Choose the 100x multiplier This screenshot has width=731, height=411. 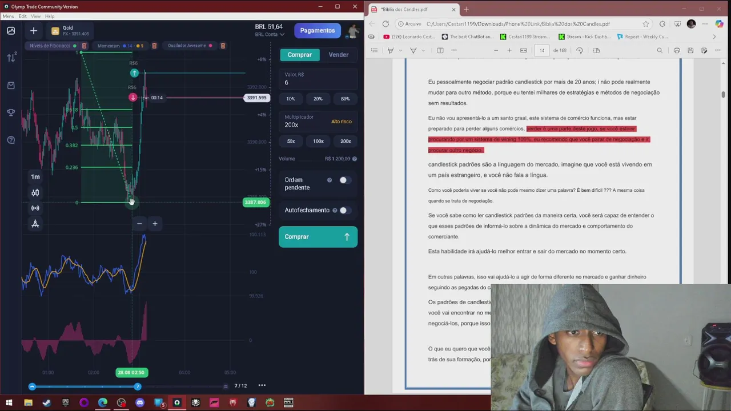(318, 141)
